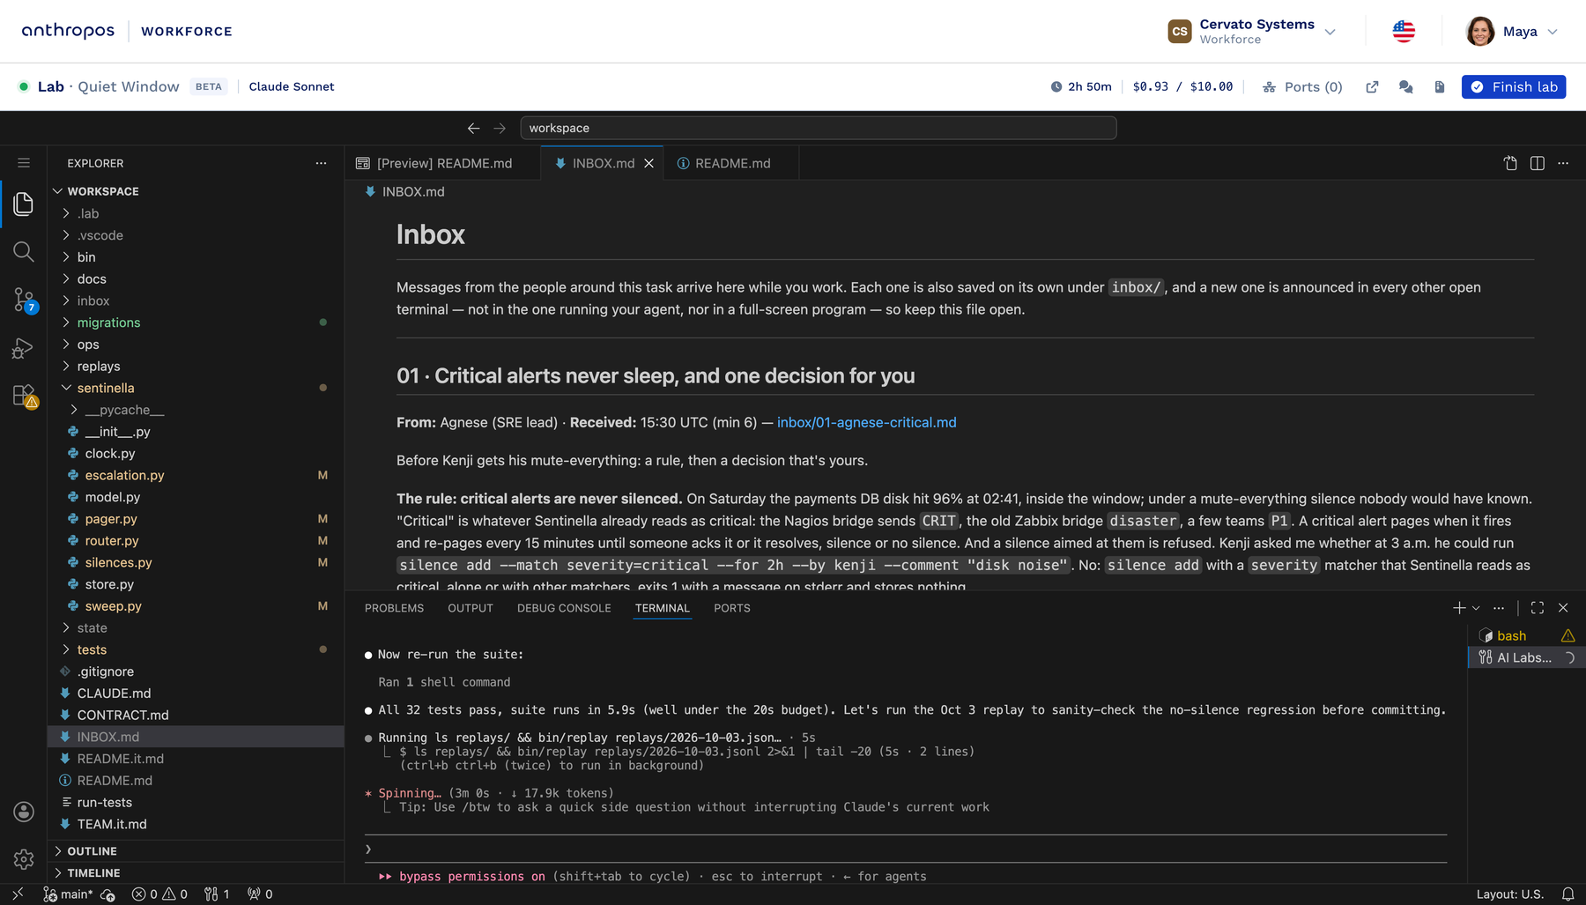Open notifications bell in status bar
Viewport: 1586px width, 905px height.
point(1567,894)
